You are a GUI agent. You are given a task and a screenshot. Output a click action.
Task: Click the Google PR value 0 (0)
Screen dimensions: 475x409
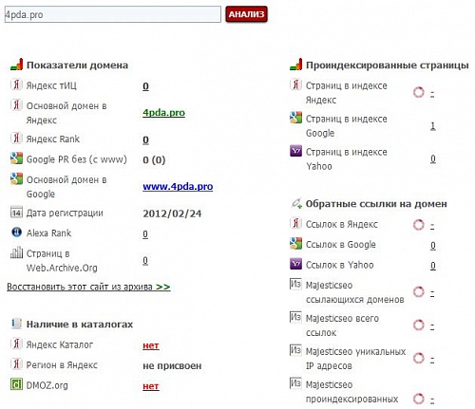click(x=154, y=160)
